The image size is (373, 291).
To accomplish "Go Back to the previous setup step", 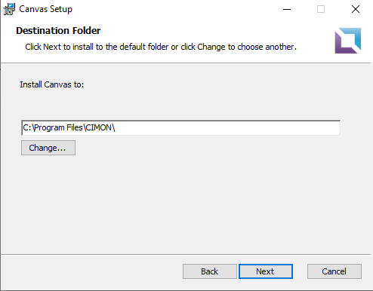I will pos(210,271).
